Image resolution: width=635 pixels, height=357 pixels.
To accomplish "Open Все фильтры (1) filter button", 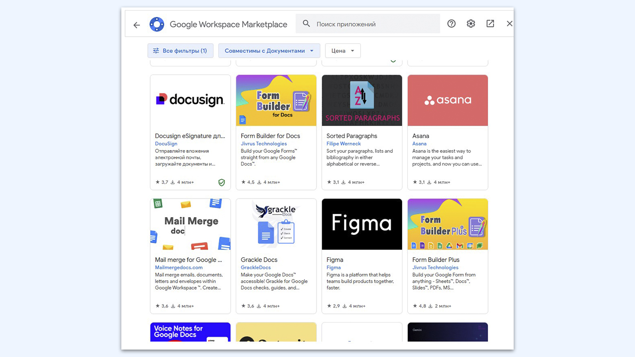I will click(180, 51).
